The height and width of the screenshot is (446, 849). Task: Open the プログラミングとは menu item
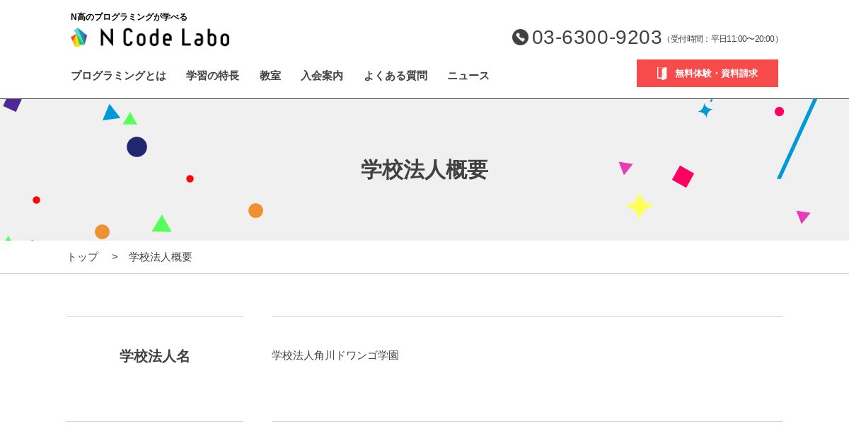click(118, 76)
